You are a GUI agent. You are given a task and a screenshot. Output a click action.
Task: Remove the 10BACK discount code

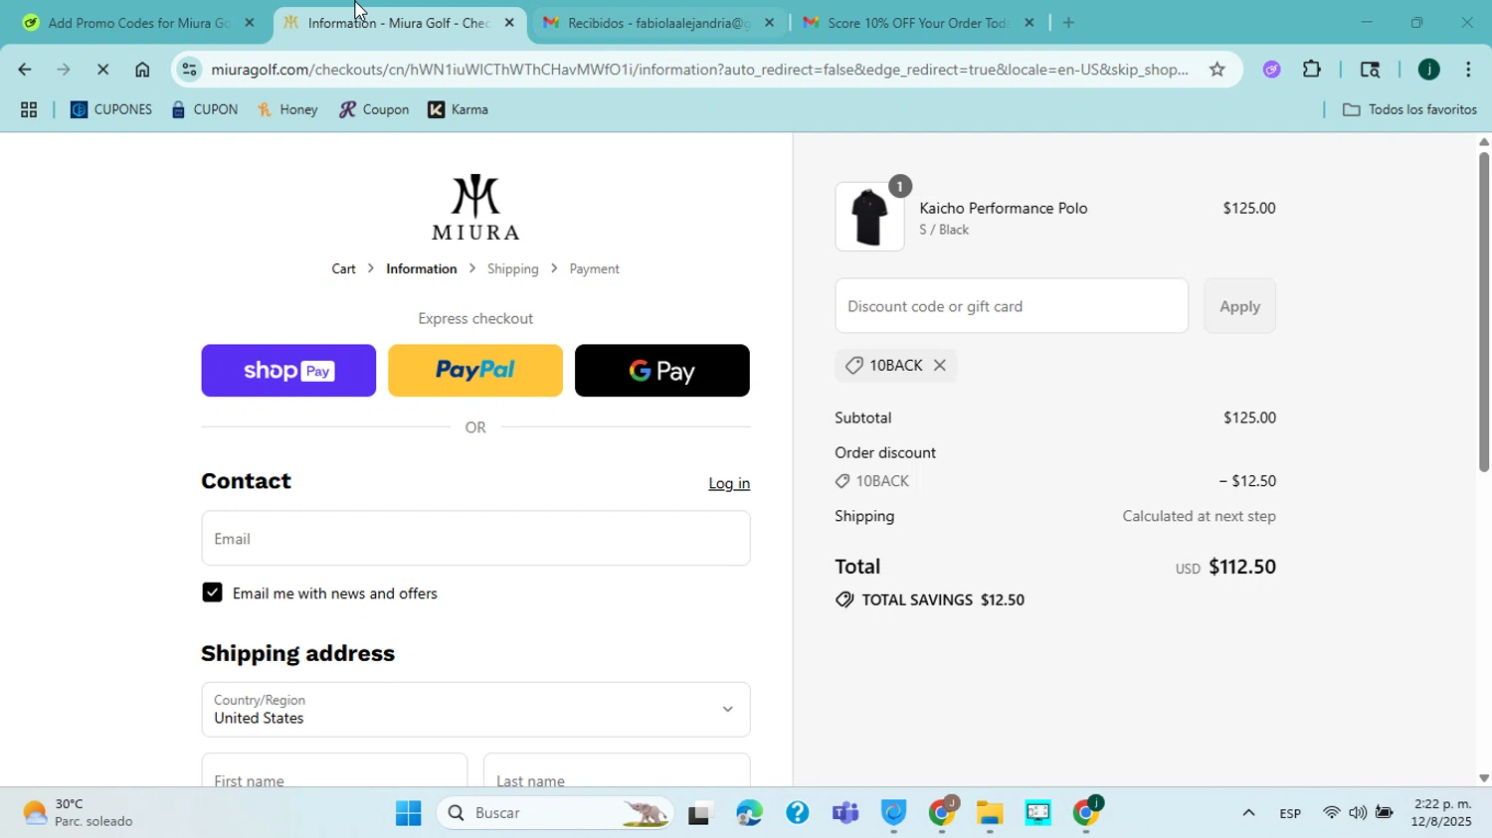939,366
